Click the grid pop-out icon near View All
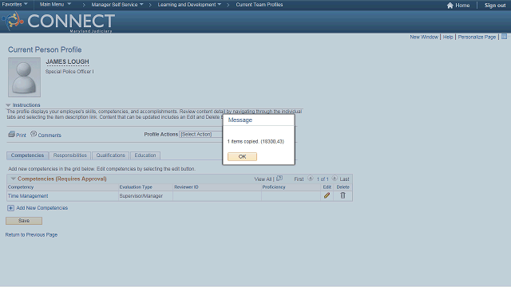The width and height of the screenshot is (511, 287). [x=279, y=179]
